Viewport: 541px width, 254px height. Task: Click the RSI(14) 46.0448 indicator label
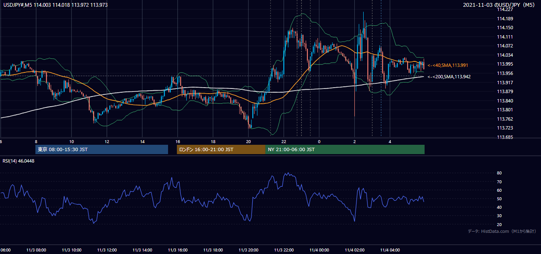(19, 161)
